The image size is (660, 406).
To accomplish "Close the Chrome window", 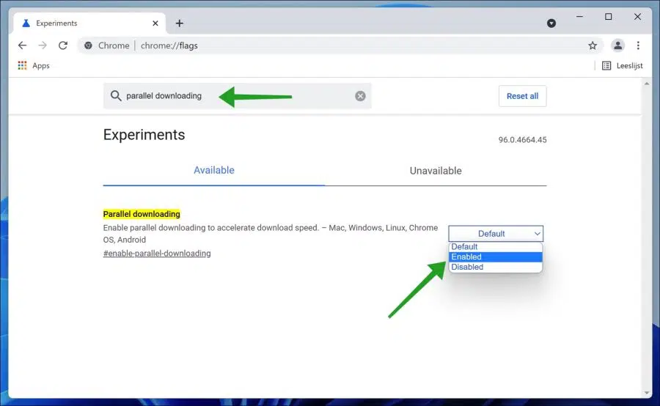I will coord(637,17).
